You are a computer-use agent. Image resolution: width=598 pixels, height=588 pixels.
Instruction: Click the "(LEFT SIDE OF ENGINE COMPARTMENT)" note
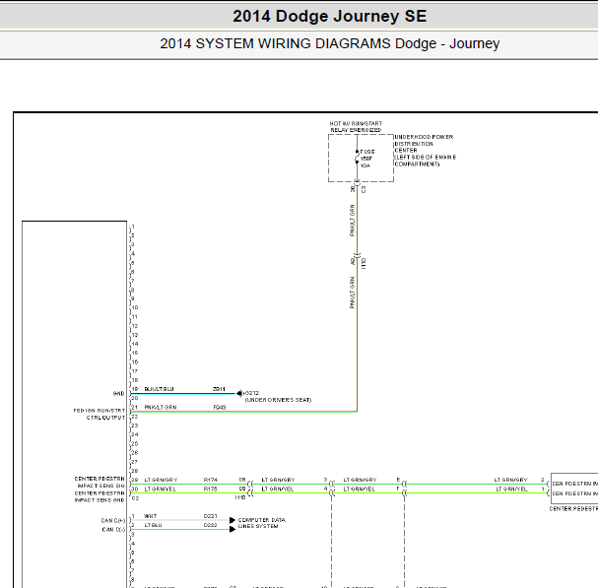tap(426, 161)
